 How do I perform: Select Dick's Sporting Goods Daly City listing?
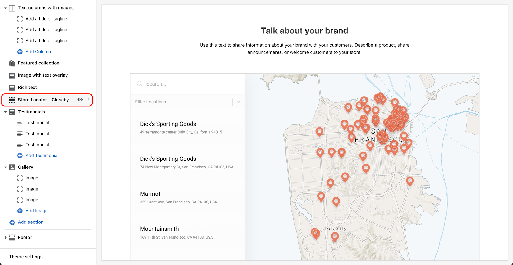[x=188, y=128]
